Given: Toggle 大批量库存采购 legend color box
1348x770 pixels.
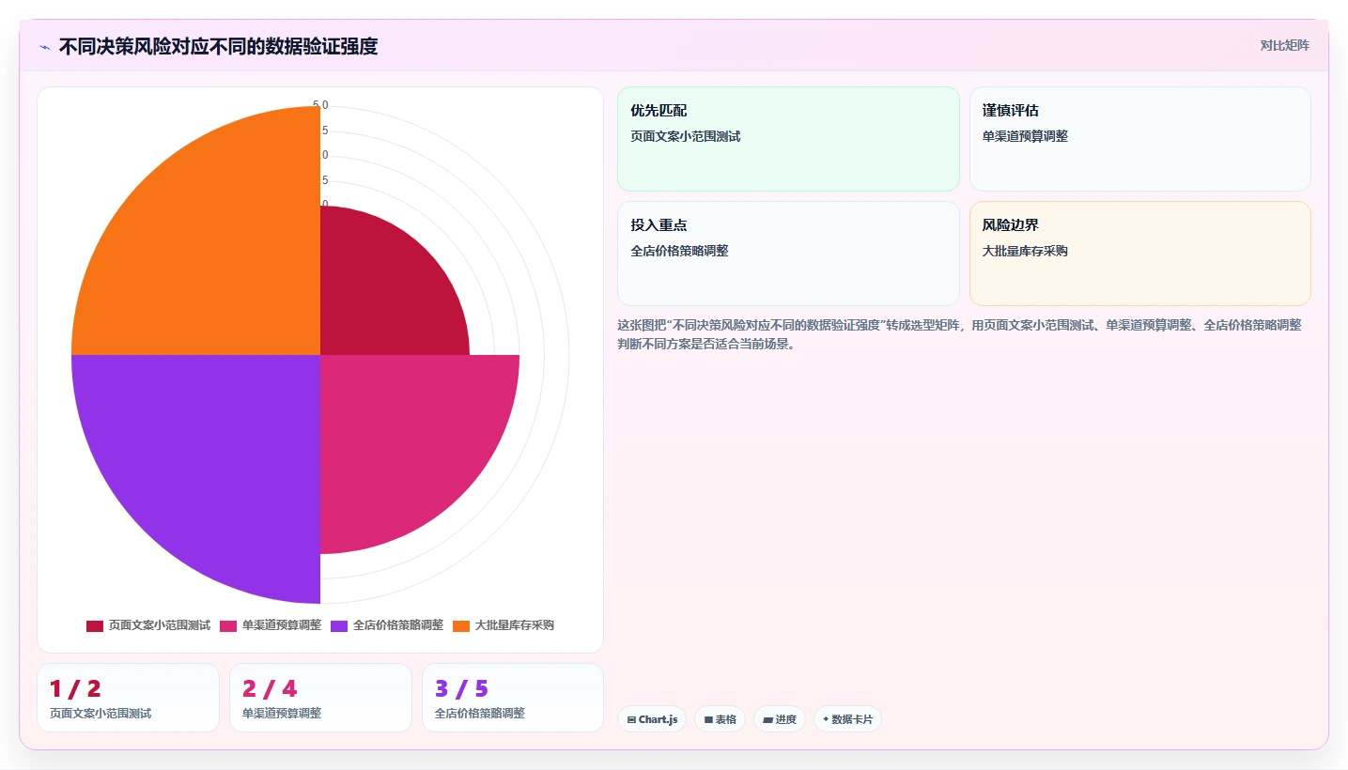Looking at the screenshot, I should tap(461, 626).
